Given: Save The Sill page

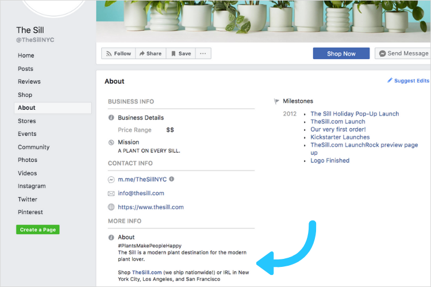Looking at the screenshot, I should (x=181, y=53).
